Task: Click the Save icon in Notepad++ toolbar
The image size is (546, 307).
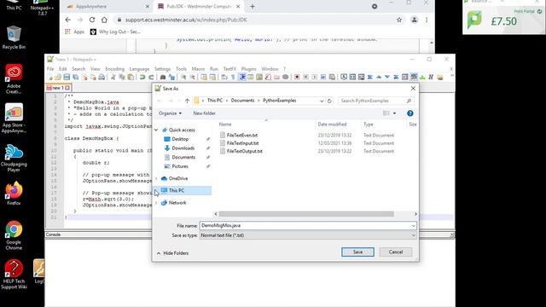Action: pyautogui.click(x=67, y=78)
